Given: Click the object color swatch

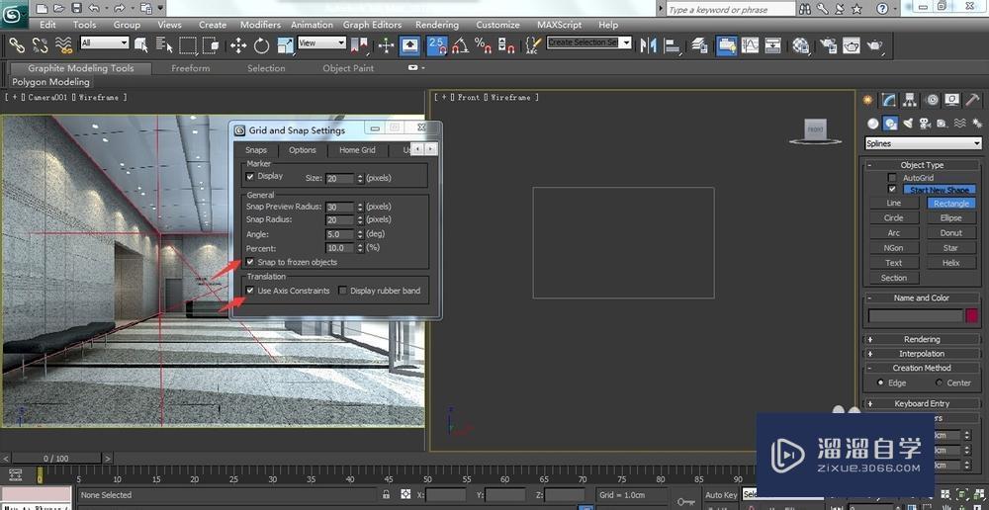Looking at the screenshot, I should tap(971, 316).
